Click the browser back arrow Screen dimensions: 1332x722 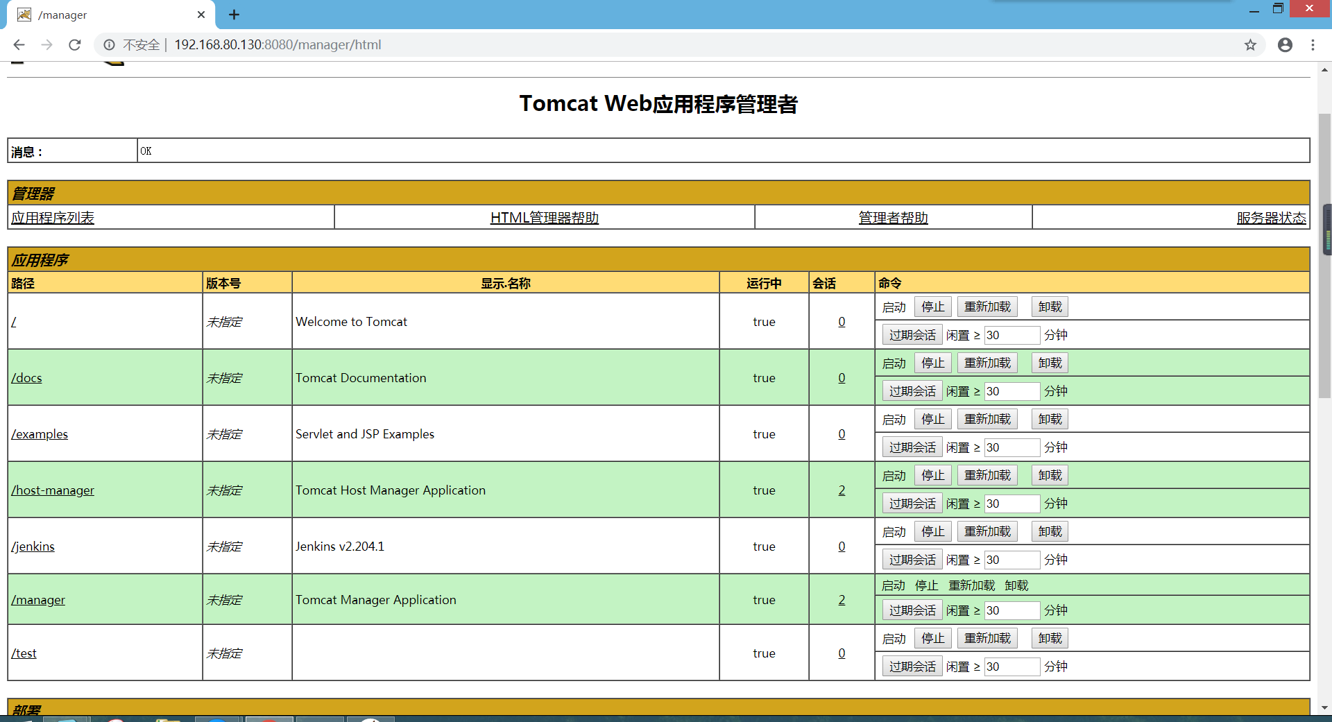[x=19, y=45]
